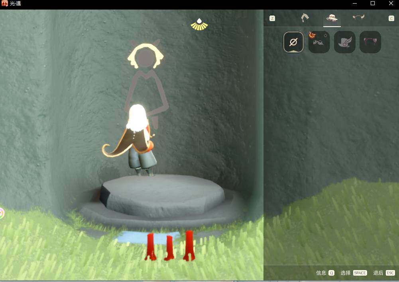Choose the no-hat empty option
Screen dimensions: 399x282
(293, 42)
